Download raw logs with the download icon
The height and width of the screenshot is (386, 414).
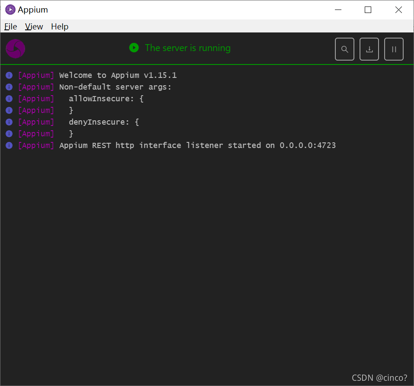(x=369, y=49)
